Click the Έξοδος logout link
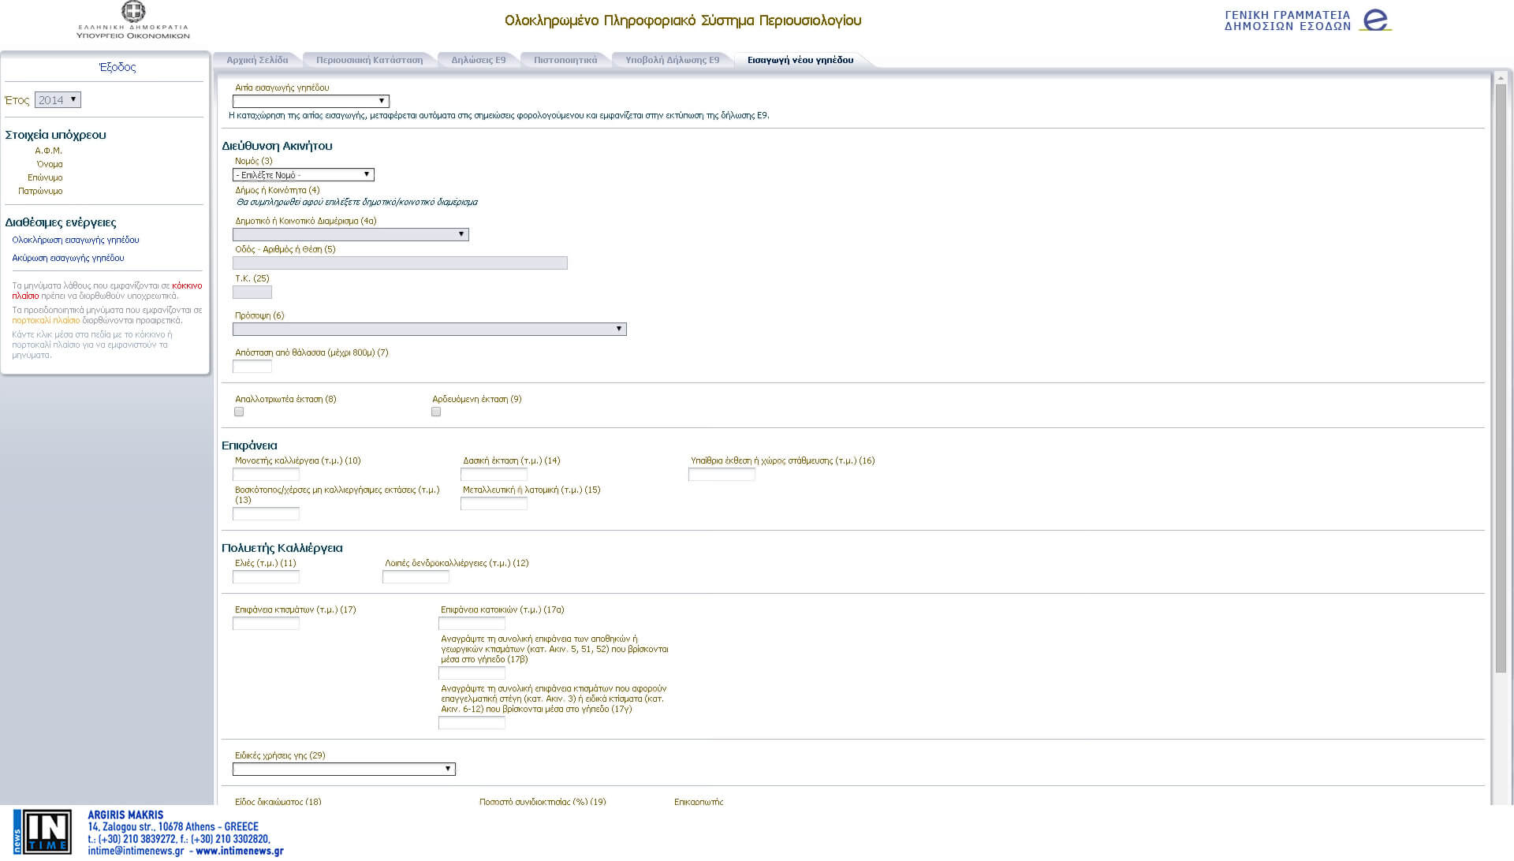Image resolution: width=1514 pixels, height=861 pixels. [x=117, y=67]
